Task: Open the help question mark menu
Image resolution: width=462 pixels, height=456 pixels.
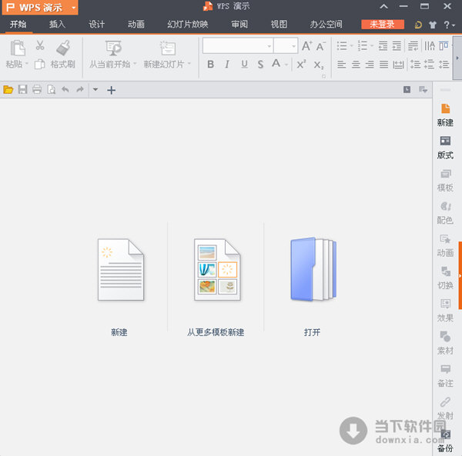Action: coord(449,25)
